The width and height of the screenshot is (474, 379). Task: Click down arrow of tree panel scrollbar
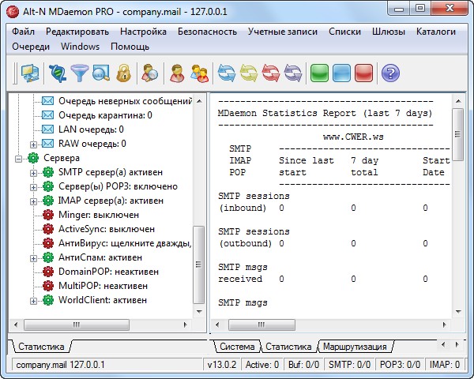coord(199,310)
